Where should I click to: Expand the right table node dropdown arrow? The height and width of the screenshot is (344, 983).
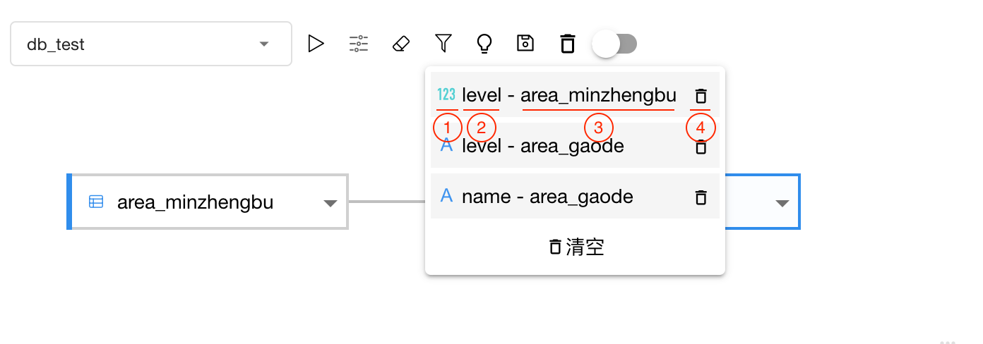[782, 203]
